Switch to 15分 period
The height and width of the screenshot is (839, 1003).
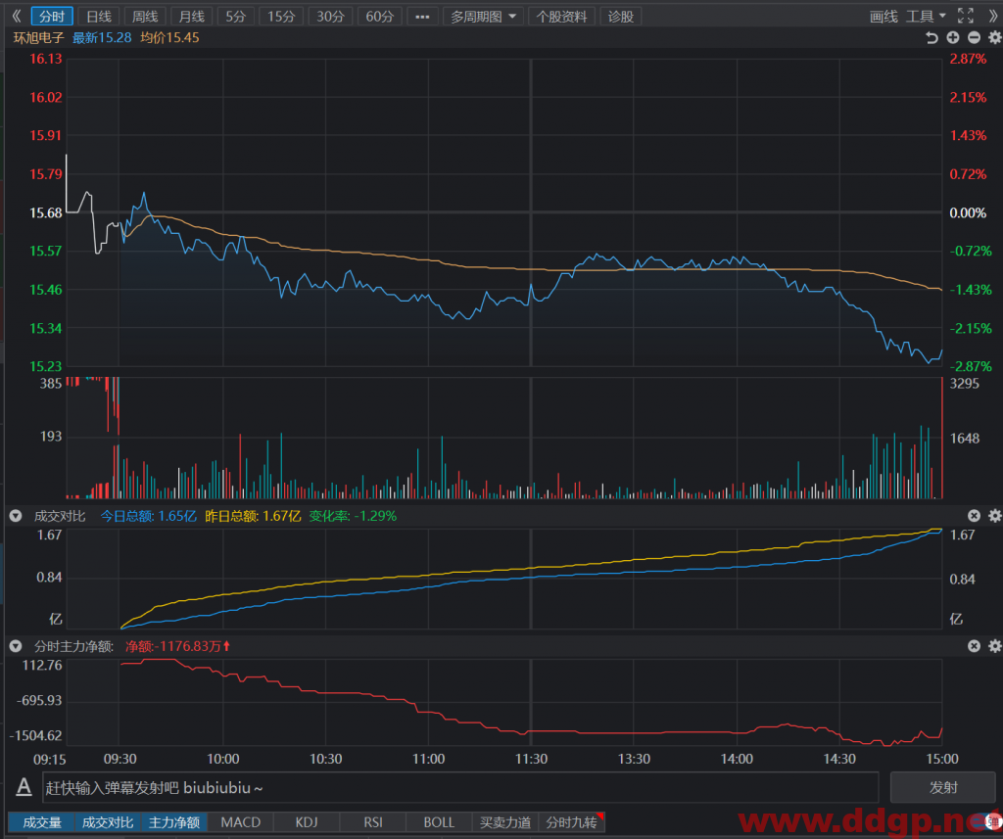(x=281, y=17)
